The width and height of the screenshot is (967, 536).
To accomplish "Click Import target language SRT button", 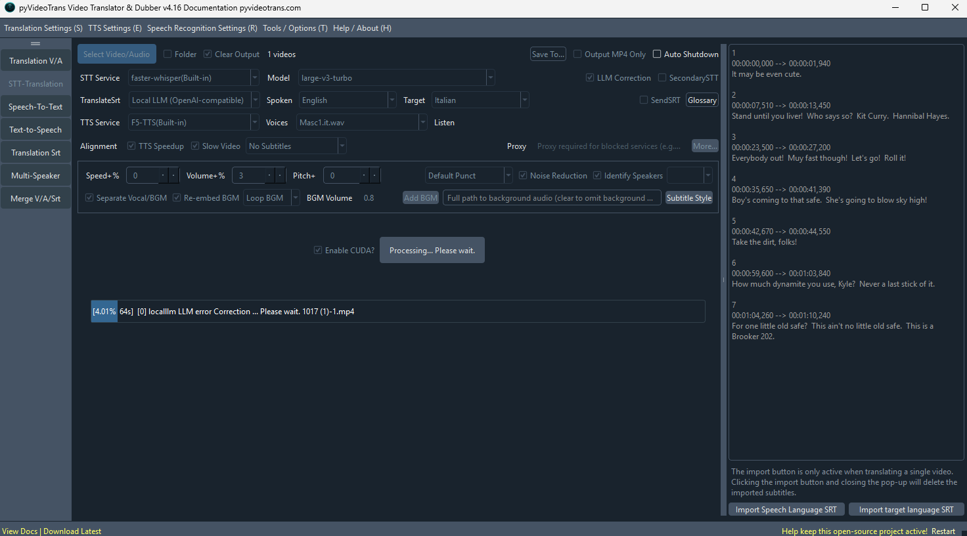I will click(906, 510).
